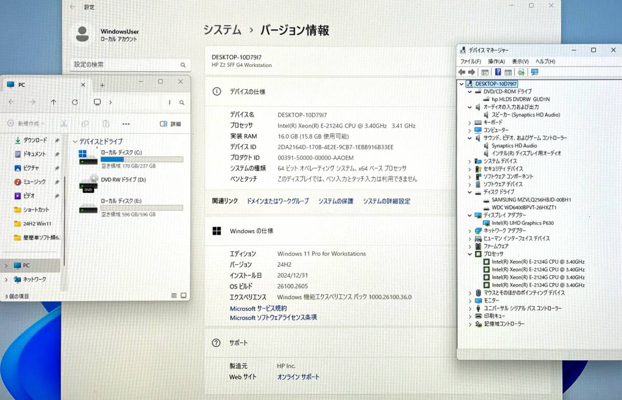Open Local Disk (E:) drive
Screen dimensions: 622x400
pos(131,207)
